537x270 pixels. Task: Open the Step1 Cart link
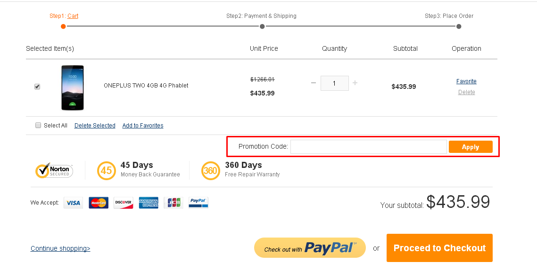(x=73, y=16)
